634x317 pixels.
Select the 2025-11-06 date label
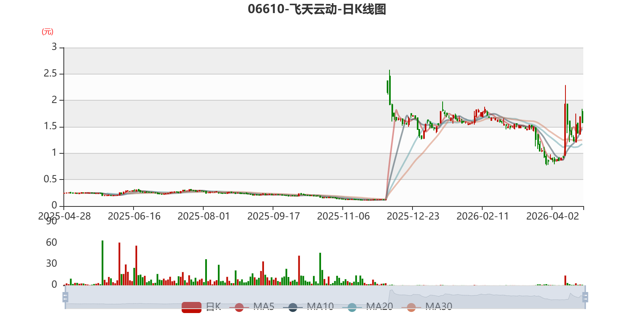click(343, 216)
